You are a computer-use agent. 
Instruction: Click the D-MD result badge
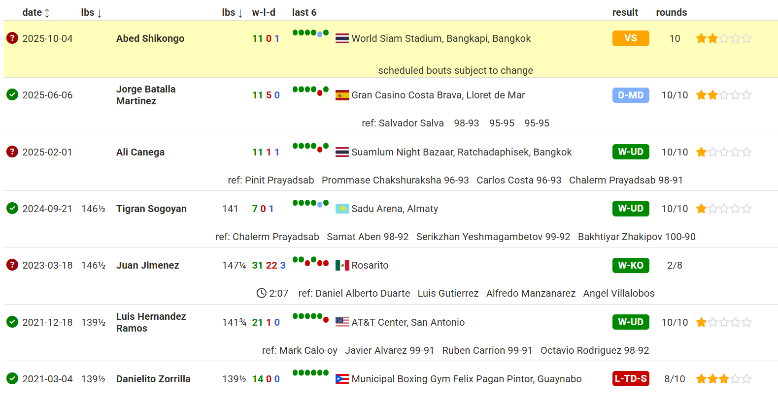tap(630, 95)
